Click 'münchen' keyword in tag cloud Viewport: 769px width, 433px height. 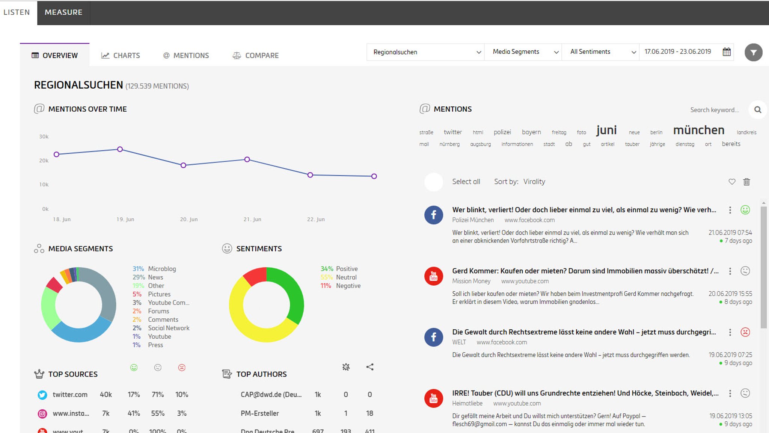(x=699, y=130)
